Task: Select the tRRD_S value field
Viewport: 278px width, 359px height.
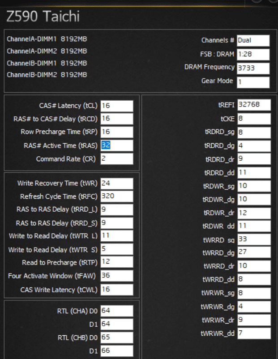Action: (x=117, y=223)
